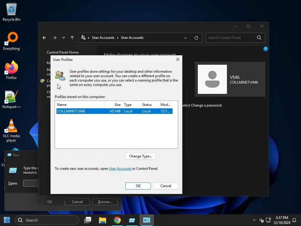Open Control Panel Home link

[x=63, y=52]
